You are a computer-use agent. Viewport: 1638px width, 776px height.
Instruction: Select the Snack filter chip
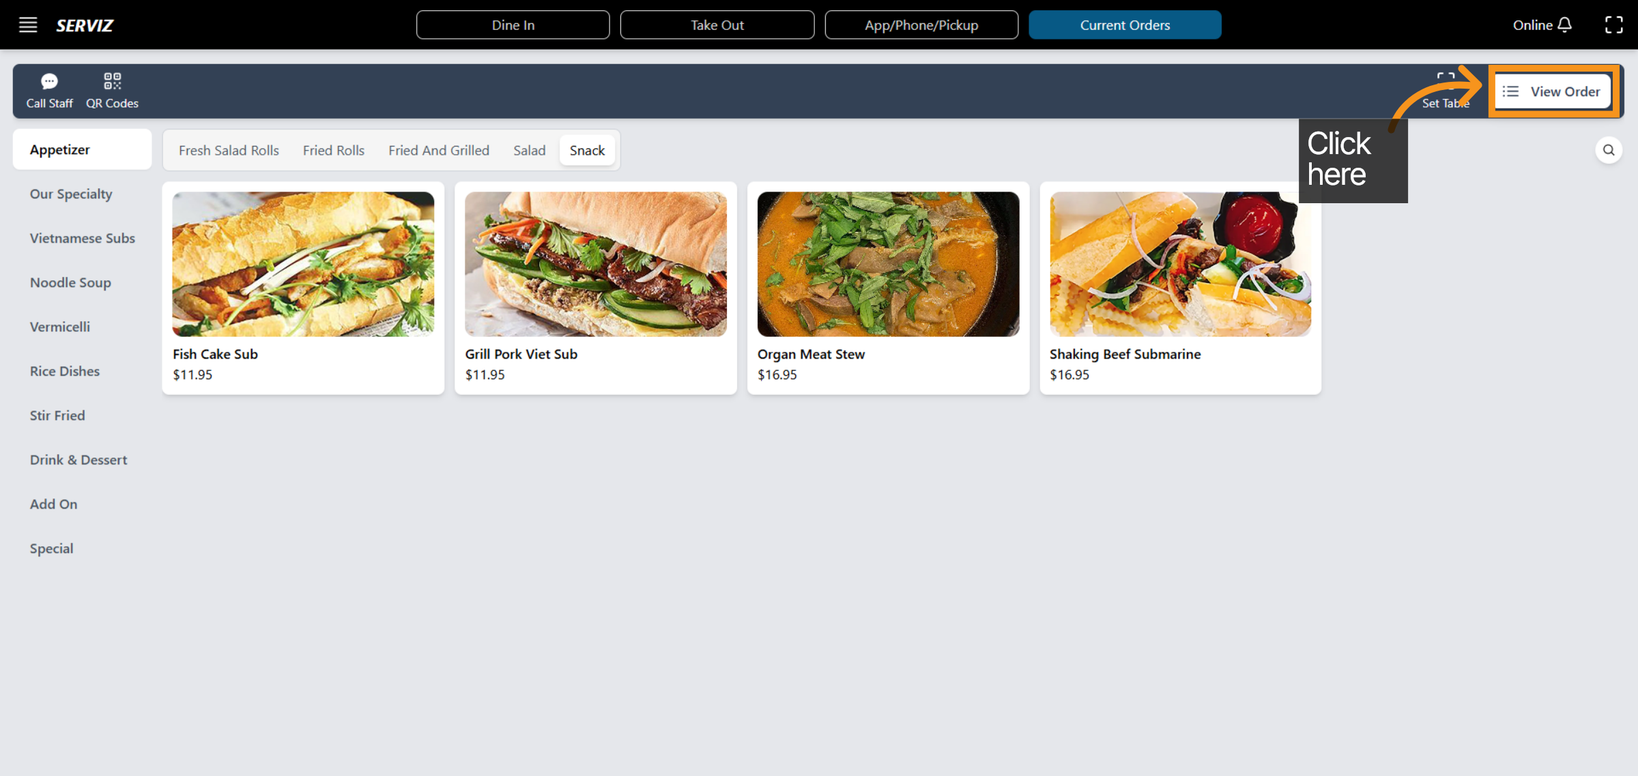586,150
